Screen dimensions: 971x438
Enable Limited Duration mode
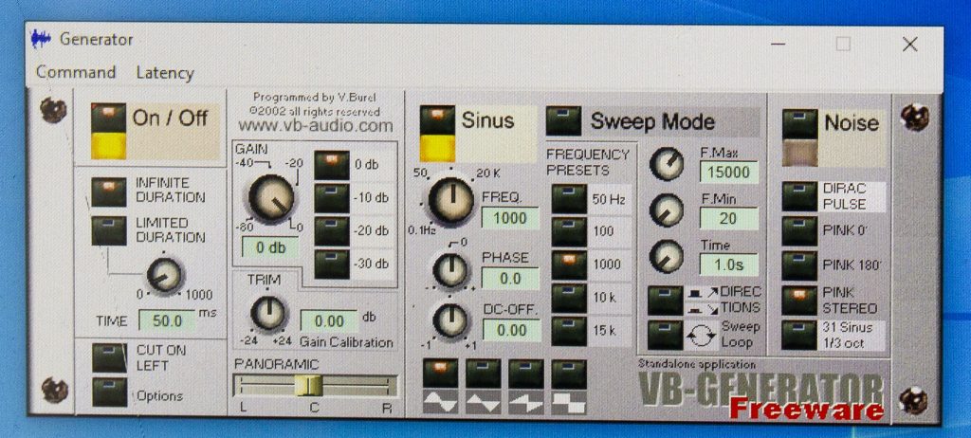(x=108, y=229)
